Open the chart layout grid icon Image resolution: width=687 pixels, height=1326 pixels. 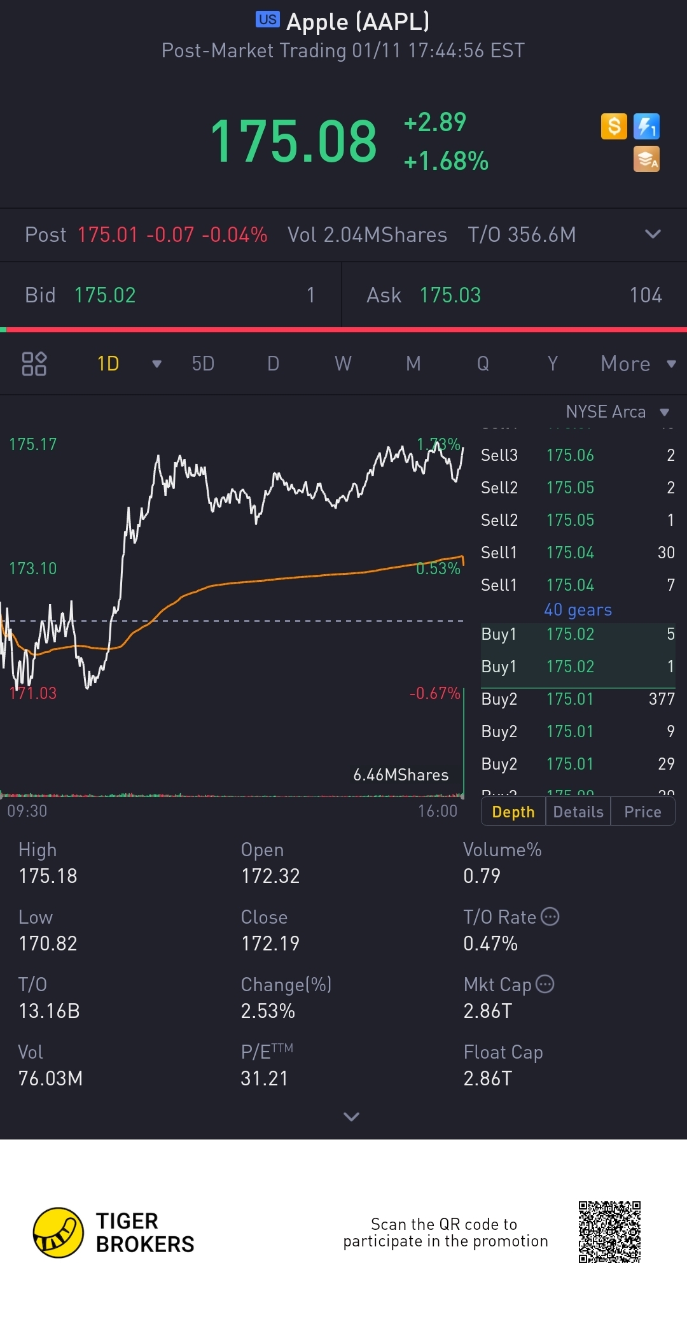click(x=34, y=363)
